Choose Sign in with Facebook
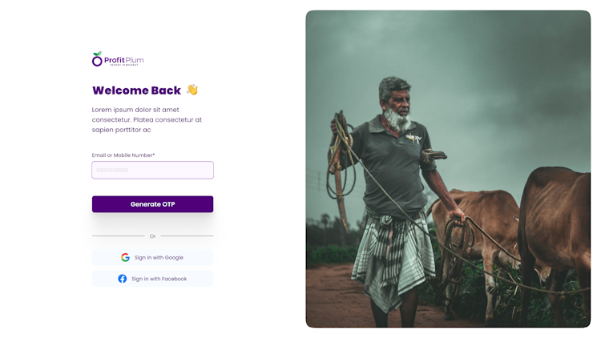 [152, 279]
